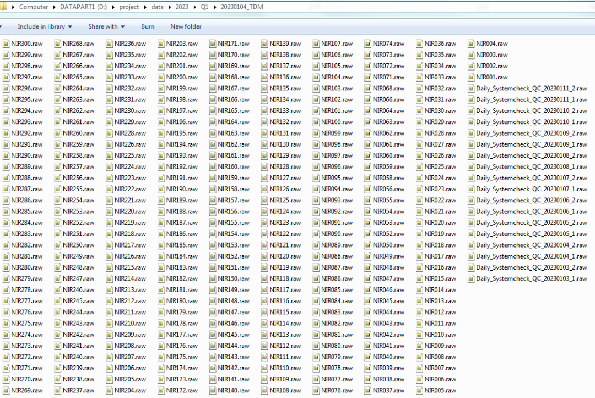Viewport: 595px width, 398px height.
Task: Select the file name NIR100.raw
Action: [x=337, y=122]
